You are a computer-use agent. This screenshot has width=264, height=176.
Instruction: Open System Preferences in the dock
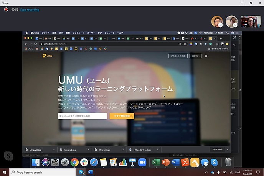pyautogui.click(x=55, y=162)
